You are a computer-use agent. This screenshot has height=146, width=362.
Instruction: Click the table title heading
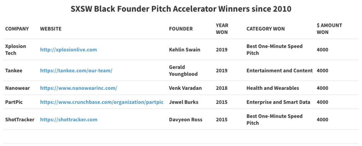click(x=181, y=9)
